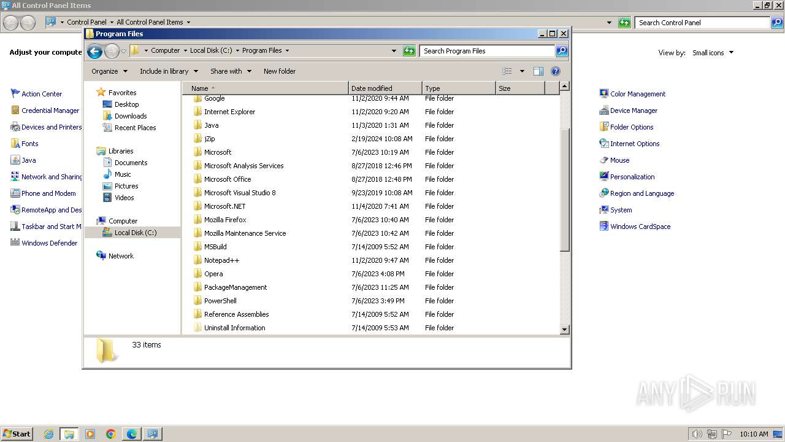
Task: Toggle the preview pane icon
Action: pyautogui.click(x=538, y=71)
